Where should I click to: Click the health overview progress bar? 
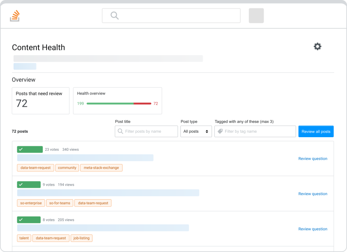pyautogui.click(x=119, y=103)
